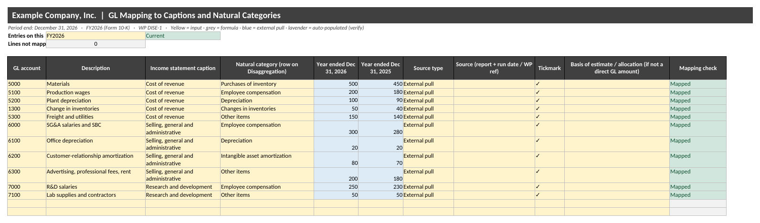Select the 'Production wages' description cell

click(95, 92)
